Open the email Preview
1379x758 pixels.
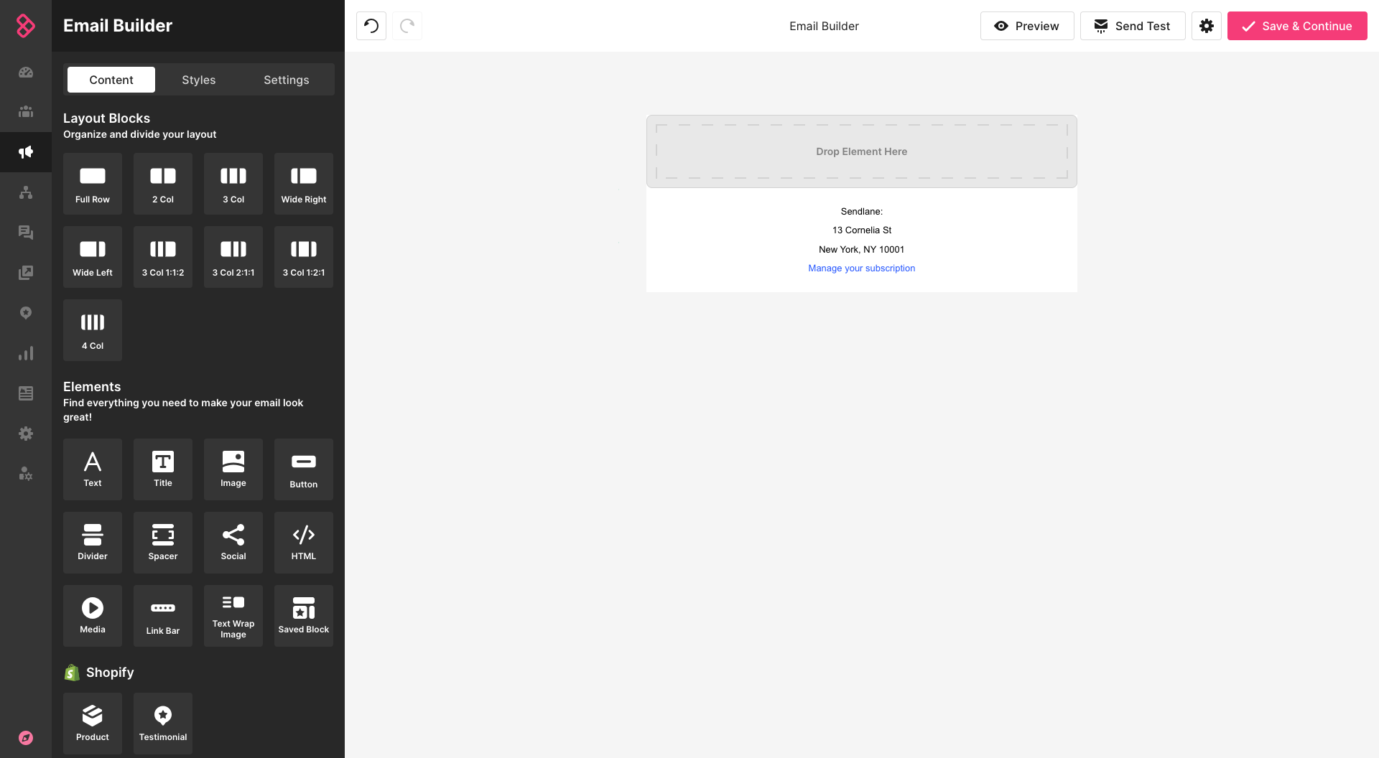tap(1026, 26)
